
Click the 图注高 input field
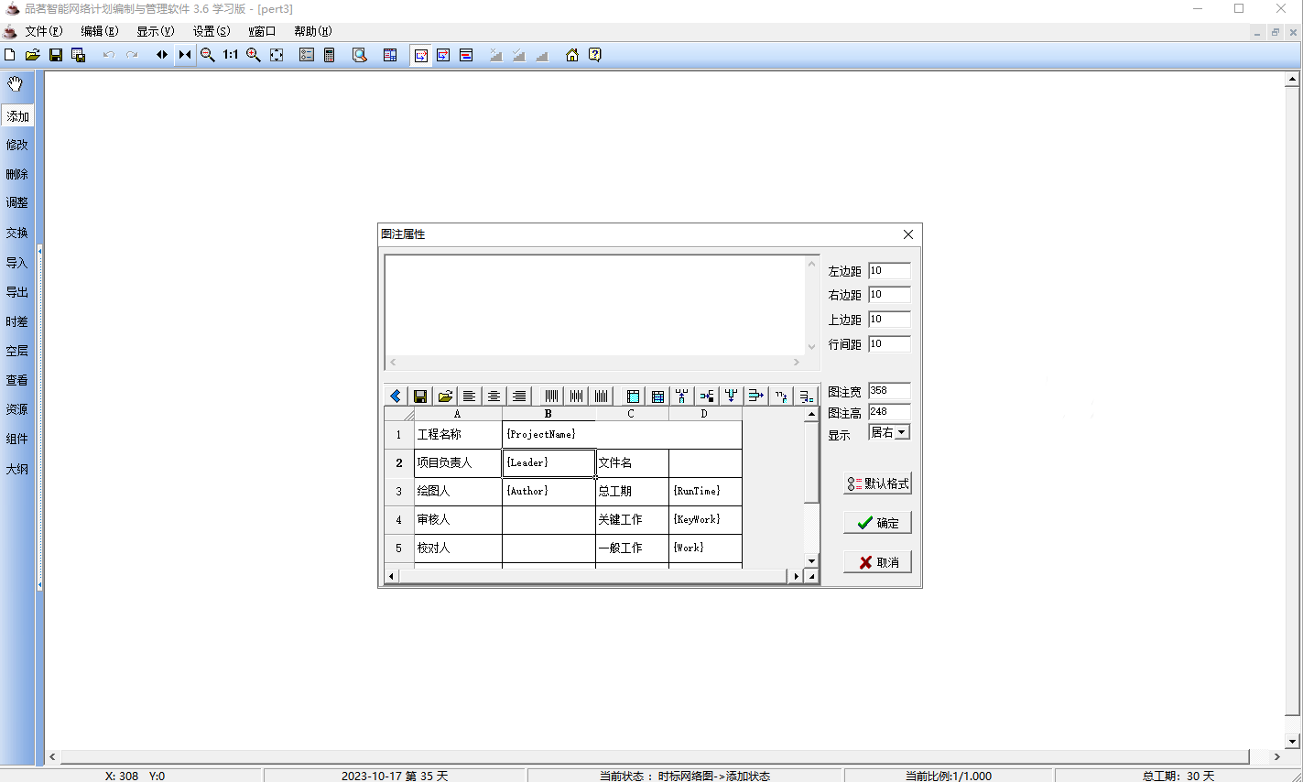pos(889,412)
